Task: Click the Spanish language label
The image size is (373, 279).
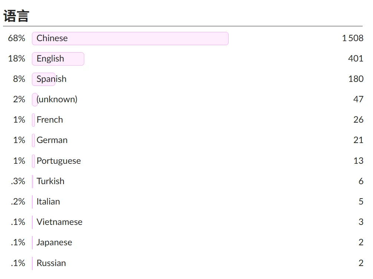Action: pos(51,79)
